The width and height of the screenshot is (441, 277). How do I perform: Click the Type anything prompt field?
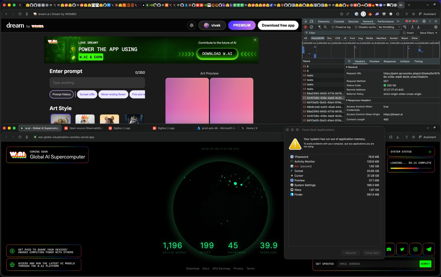97,83
